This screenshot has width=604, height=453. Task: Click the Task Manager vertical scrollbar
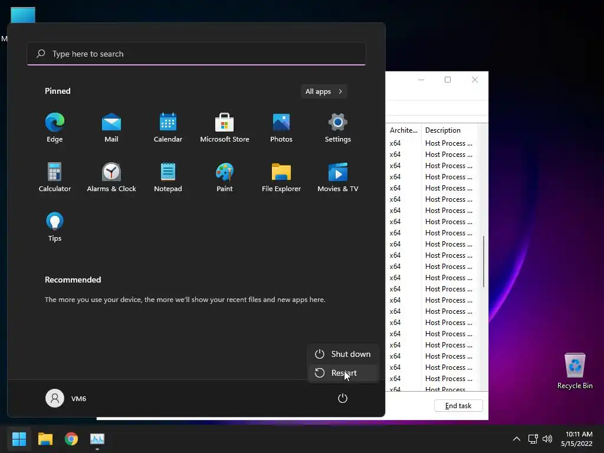(x=484, y=261)
